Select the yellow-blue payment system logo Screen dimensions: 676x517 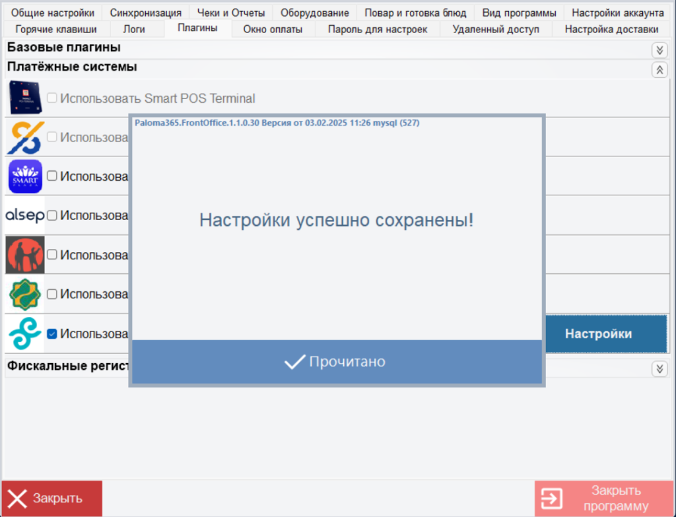[24, 137]
